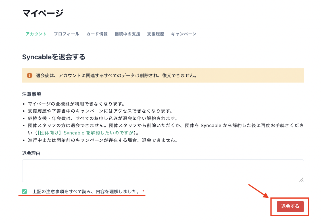321x223 pixels.
Task: View the 支援履歴 tab
Action: (155, 34)
